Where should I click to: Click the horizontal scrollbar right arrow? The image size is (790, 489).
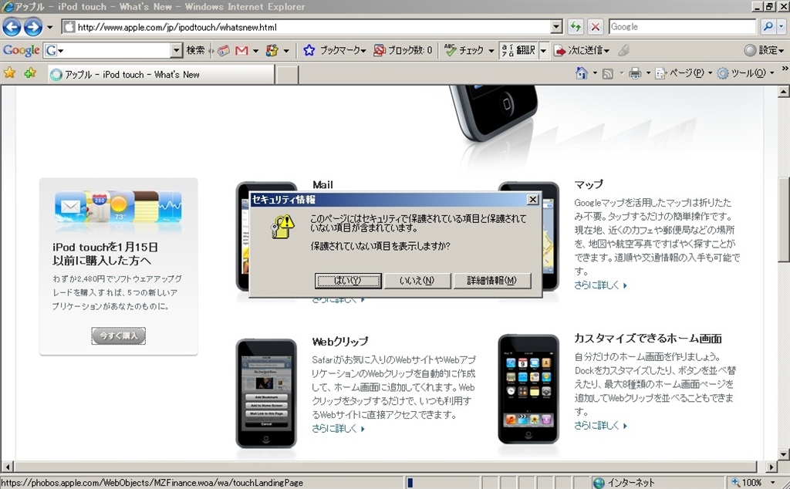[771, 467]
